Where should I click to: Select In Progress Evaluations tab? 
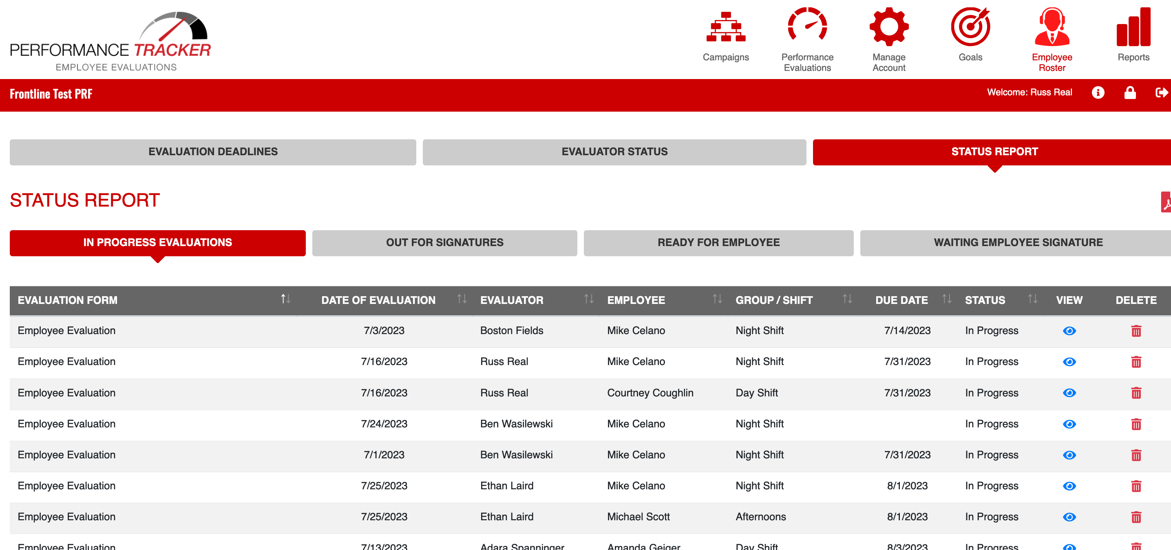[x=157, y=243]
